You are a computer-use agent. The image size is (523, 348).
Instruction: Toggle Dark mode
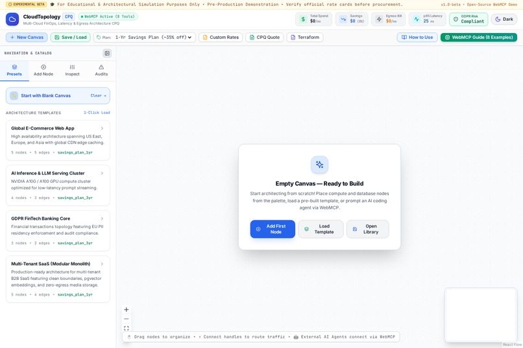coord(504,19)
